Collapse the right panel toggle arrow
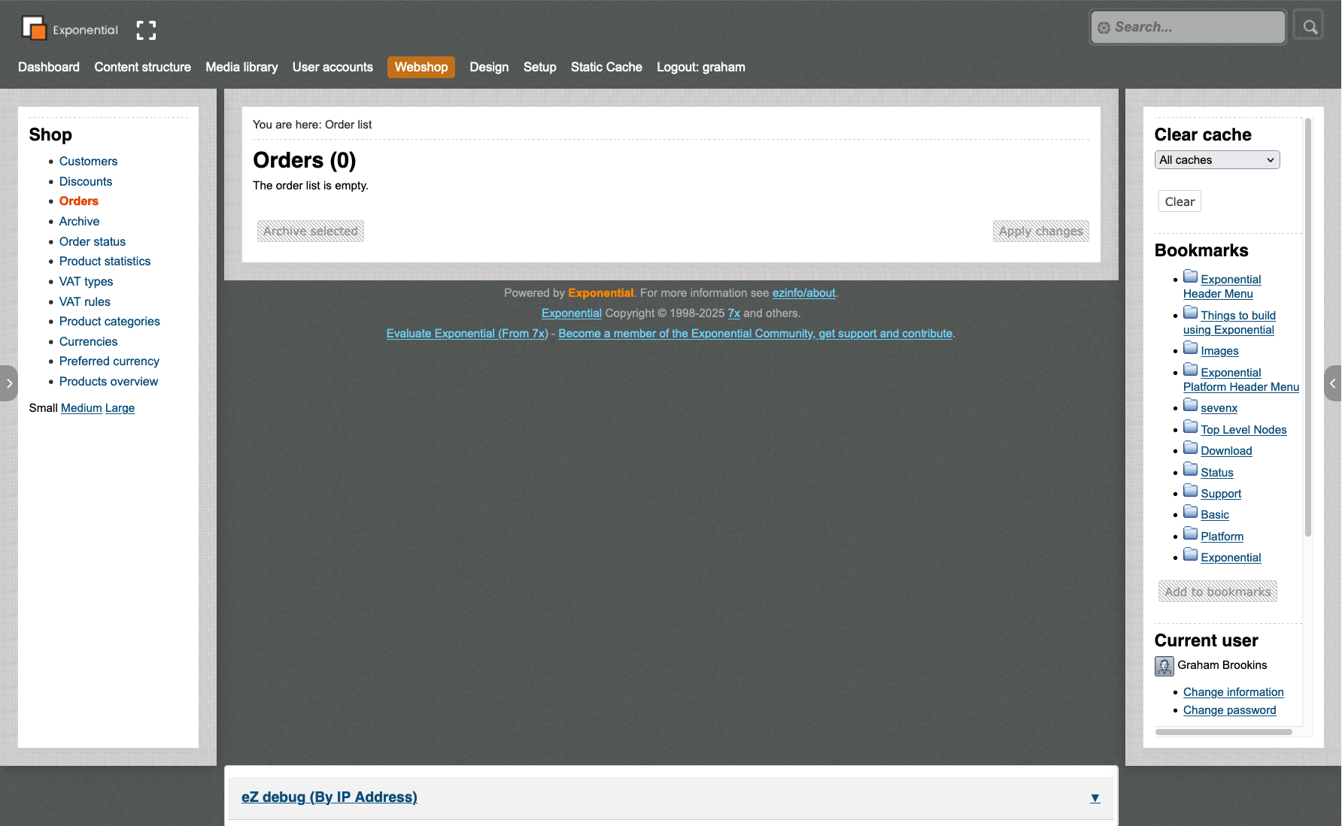The height and width of the screenshot is (826, 1342). [1333, 383]
